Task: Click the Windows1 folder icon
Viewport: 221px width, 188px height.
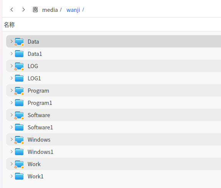Action: pos(19,152)
